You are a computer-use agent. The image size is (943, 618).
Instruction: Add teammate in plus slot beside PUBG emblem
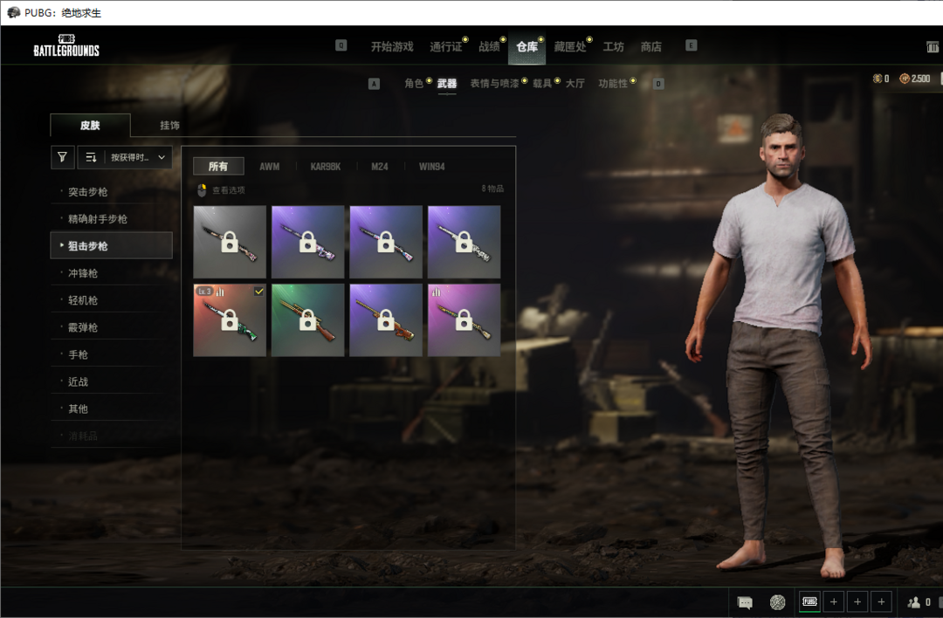tap(834, 601)
